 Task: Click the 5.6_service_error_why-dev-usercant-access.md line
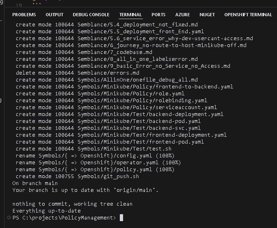[x=134, y=38]
